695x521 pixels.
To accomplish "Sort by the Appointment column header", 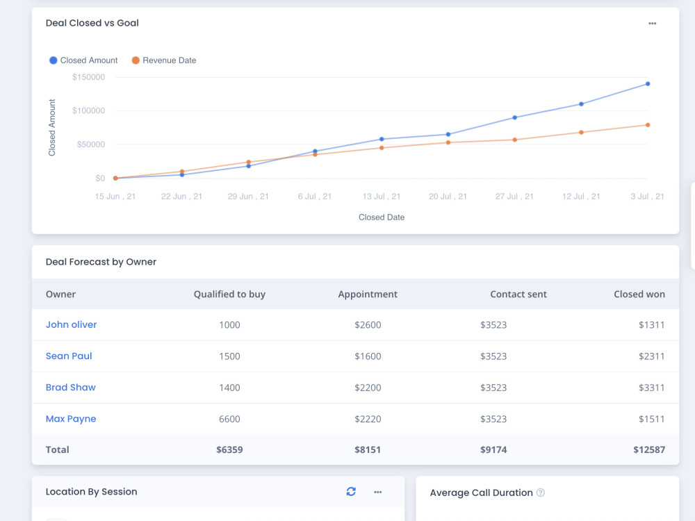I will tap(368, 294).
